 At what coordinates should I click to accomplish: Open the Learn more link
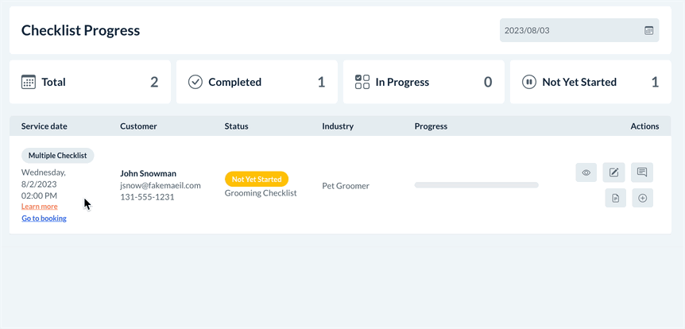(40, 207)
